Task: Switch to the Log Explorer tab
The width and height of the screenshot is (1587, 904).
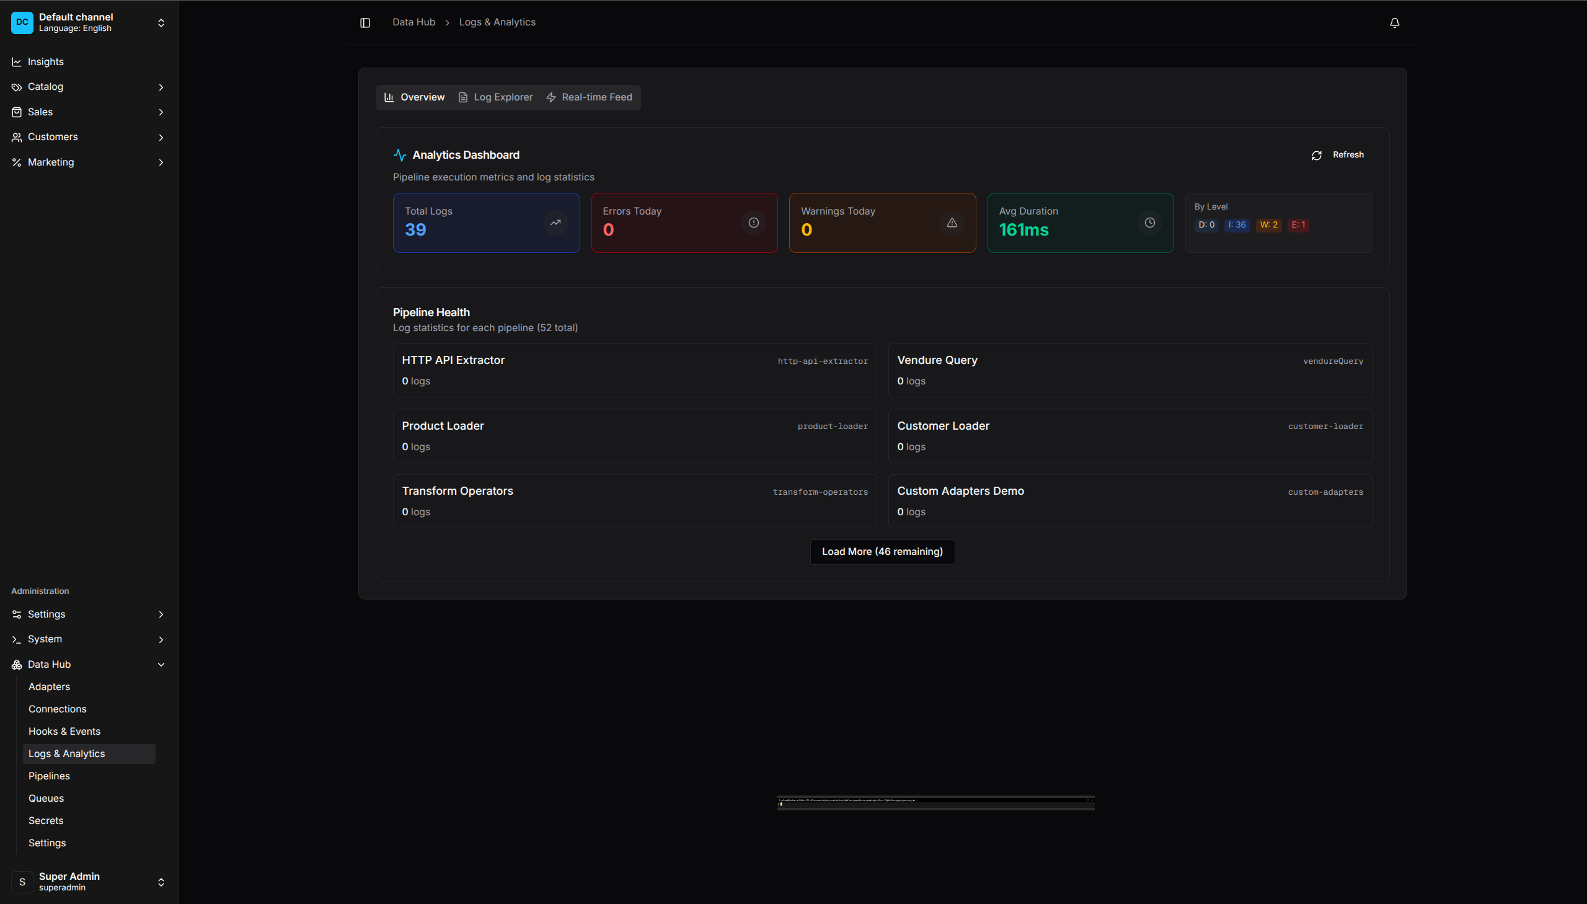Action: tap(495, 97)
